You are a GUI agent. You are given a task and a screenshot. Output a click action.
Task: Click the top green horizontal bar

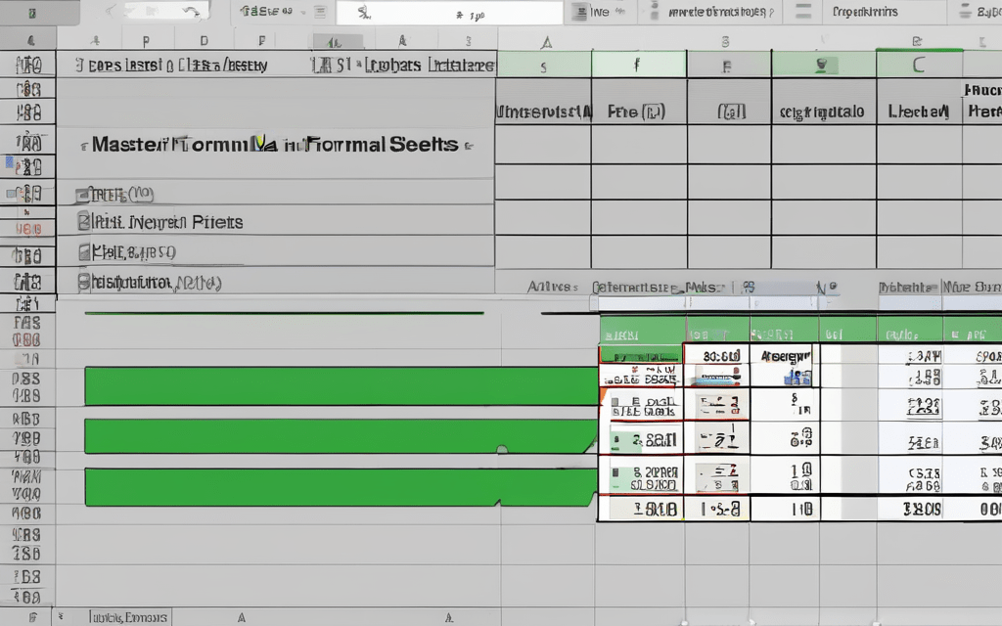click(x=341, y=385)
